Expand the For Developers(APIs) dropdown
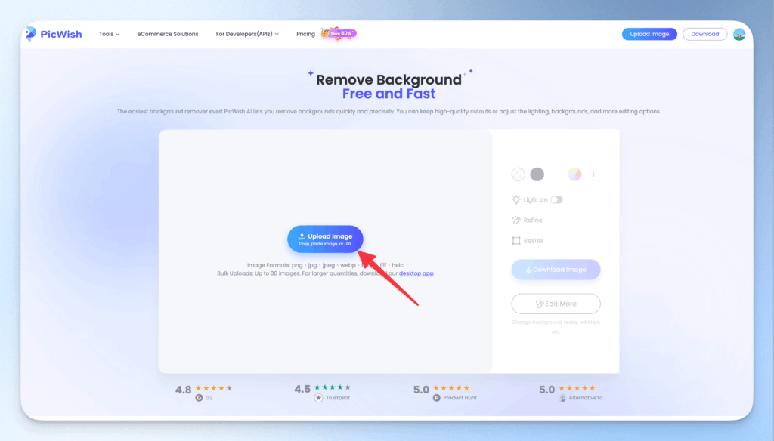 tap(246, 33)
